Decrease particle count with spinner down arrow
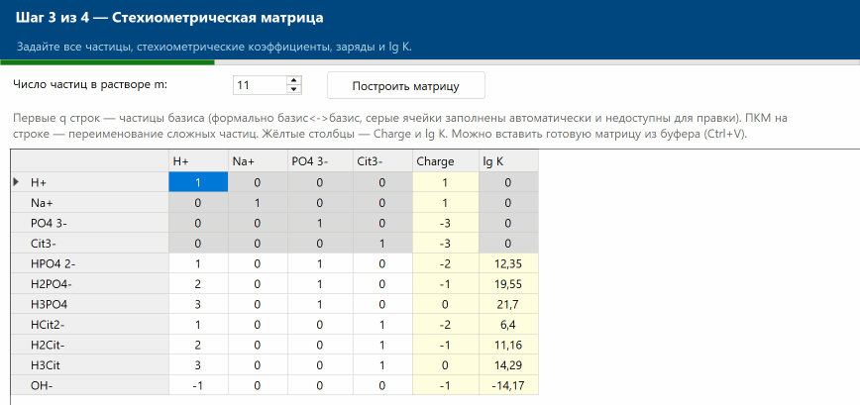860x405 pixels. click(x=294, y=89)
